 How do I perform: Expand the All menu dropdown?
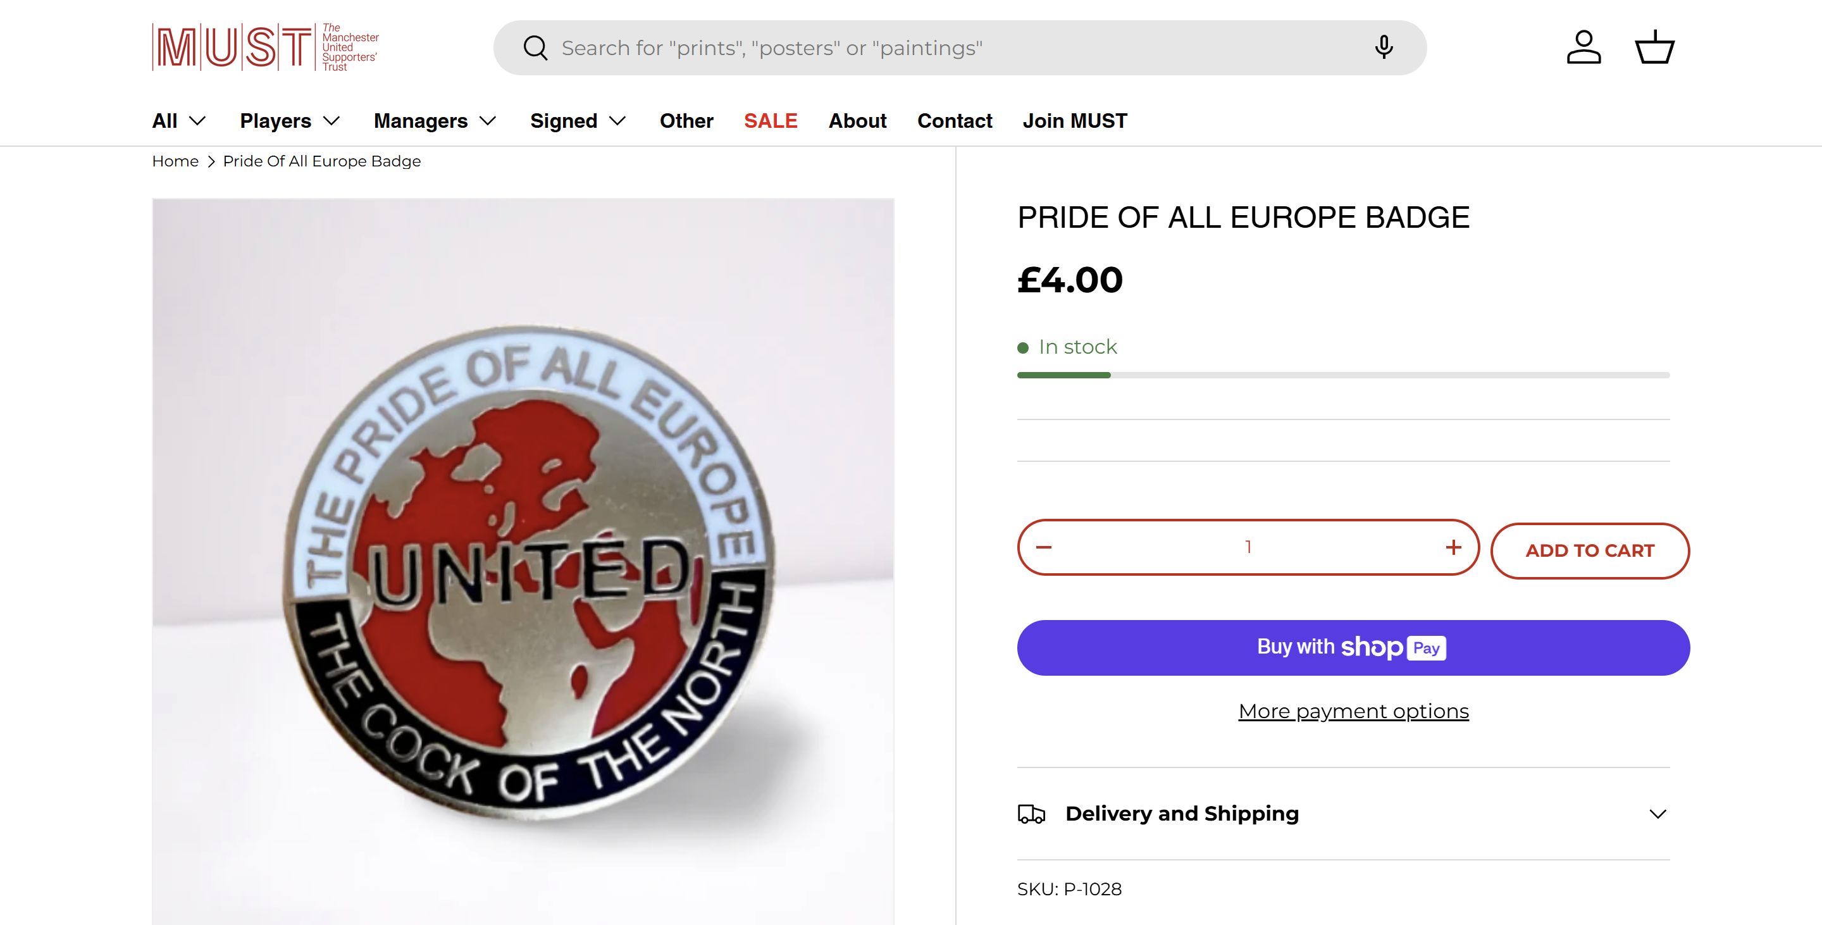tap(179, 121)
